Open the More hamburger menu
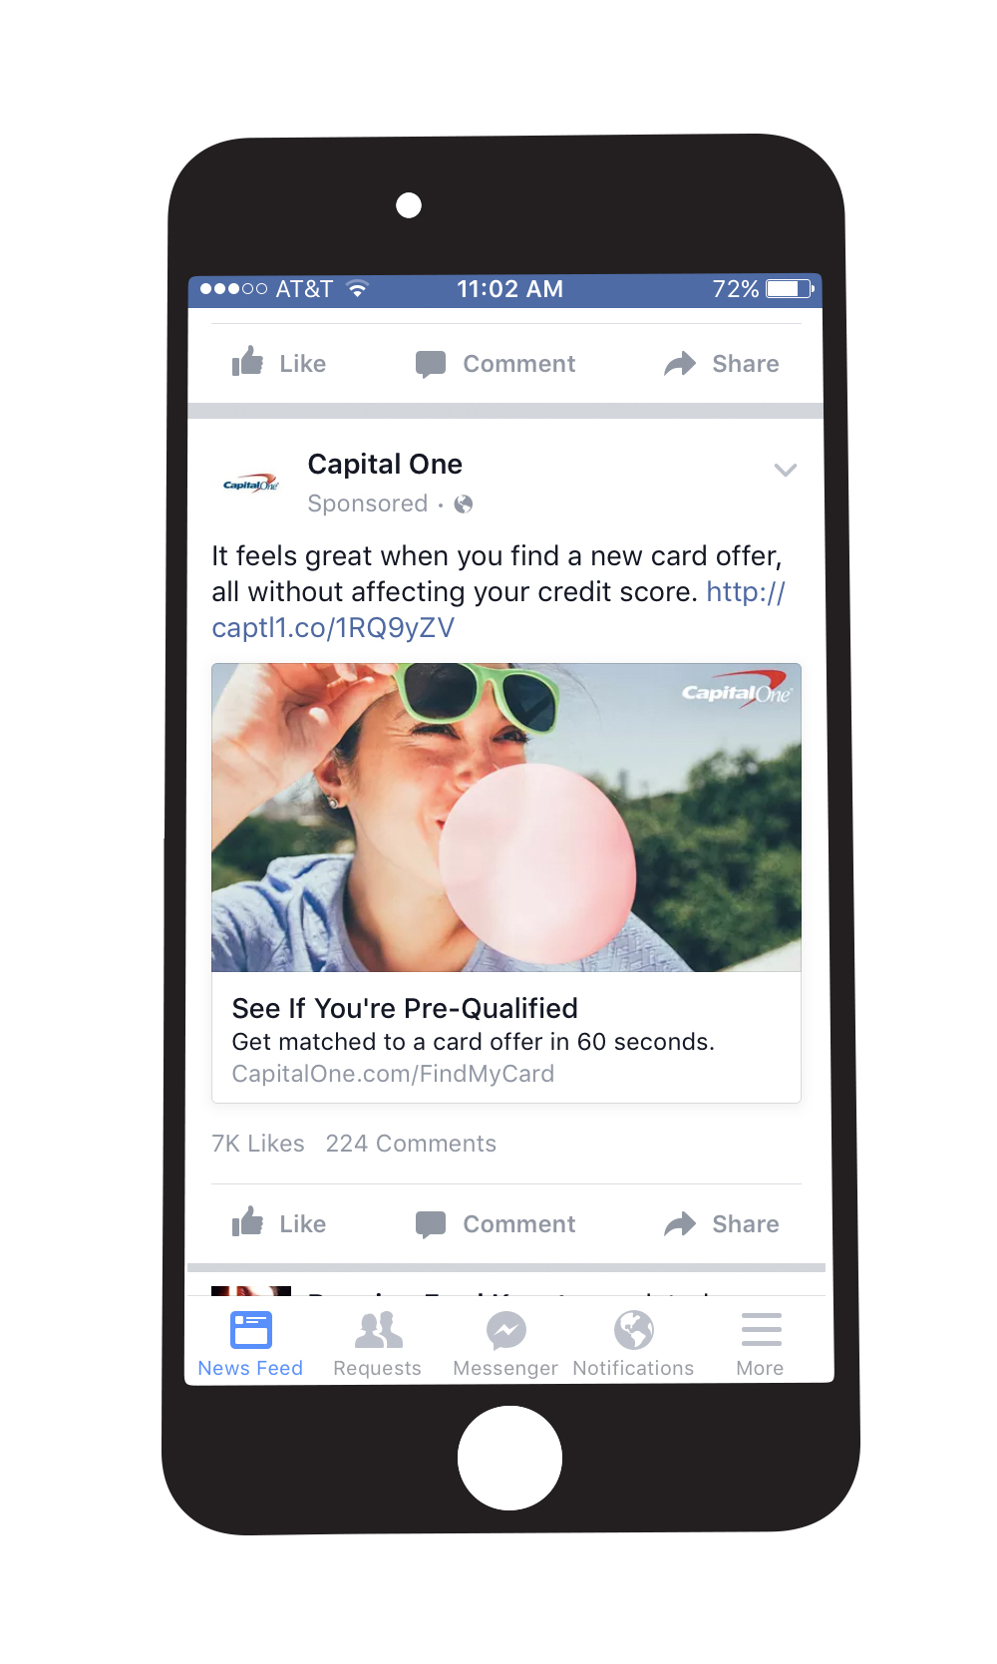Image resolution: width=997 pixels, height=1664 pixels. click(x=761, y=1344)
